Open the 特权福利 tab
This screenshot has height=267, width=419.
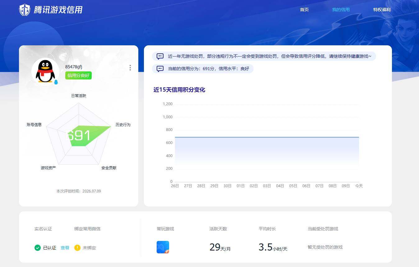point(382,10)
